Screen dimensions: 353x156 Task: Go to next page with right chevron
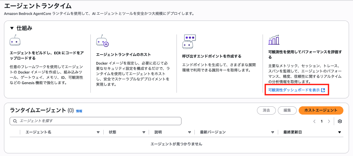pyautogui.click(x=329, y=121)
